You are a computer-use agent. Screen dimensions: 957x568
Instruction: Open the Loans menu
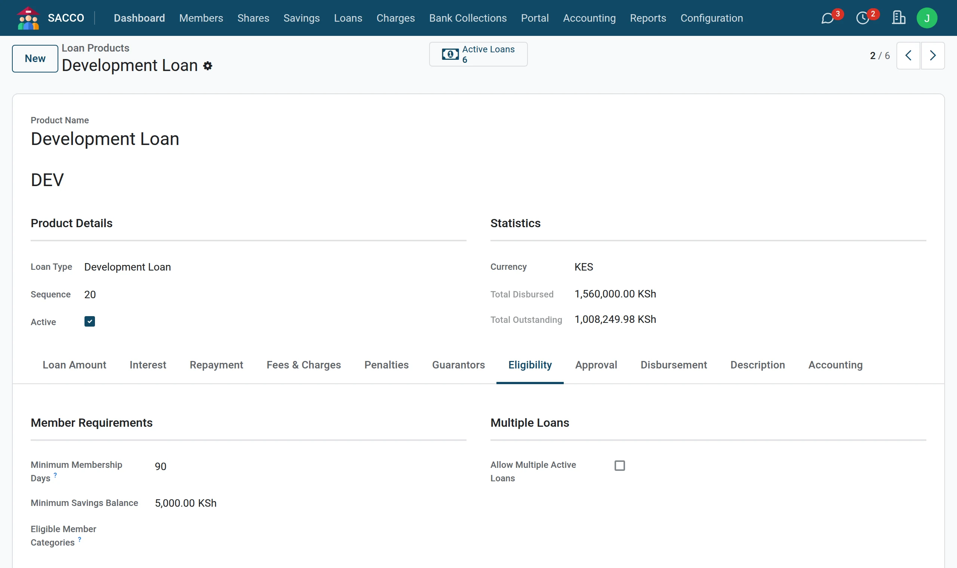click(348, 18)
